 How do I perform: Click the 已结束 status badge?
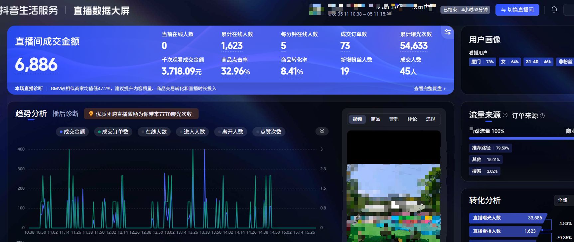pos(465,10)
